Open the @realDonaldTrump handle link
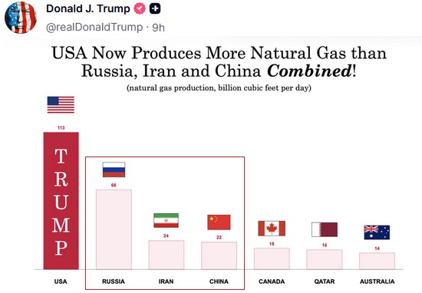Screen dimensions: 422x293 click(x=94, y=27)
